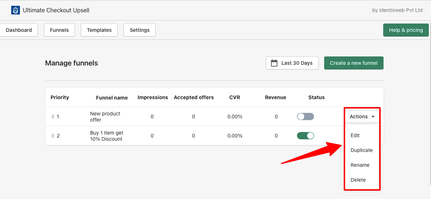Screen dimensions: 431x199
Task: Select Rename from the Actions menu
Action: (360, 165)
